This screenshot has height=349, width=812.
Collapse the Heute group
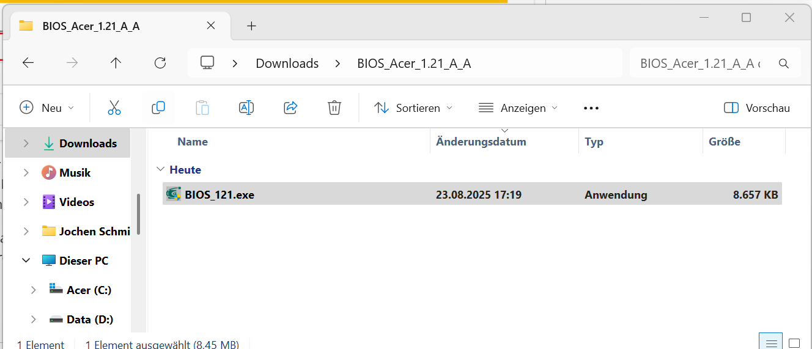pos(160,169)
